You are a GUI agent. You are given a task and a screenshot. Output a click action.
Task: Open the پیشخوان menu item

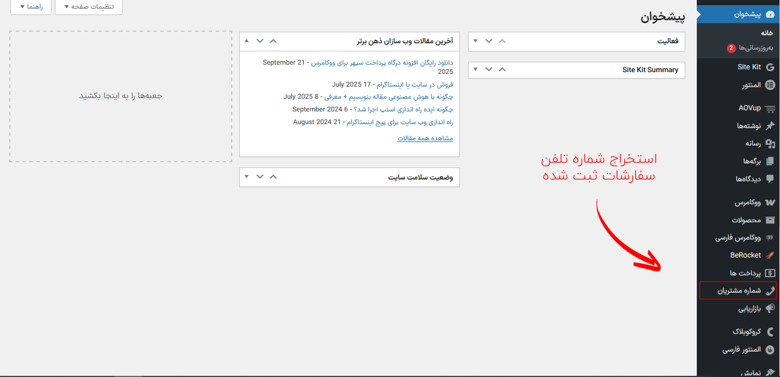pyautogui.click(x=738, y=14)
